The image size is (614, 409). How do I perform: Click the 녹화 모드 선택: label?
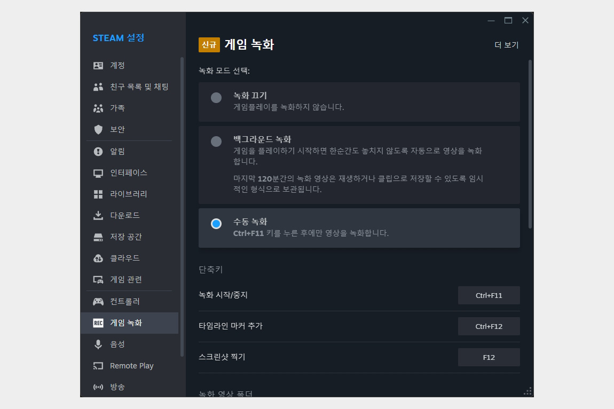pyautogui.click(x=224, y=71)
